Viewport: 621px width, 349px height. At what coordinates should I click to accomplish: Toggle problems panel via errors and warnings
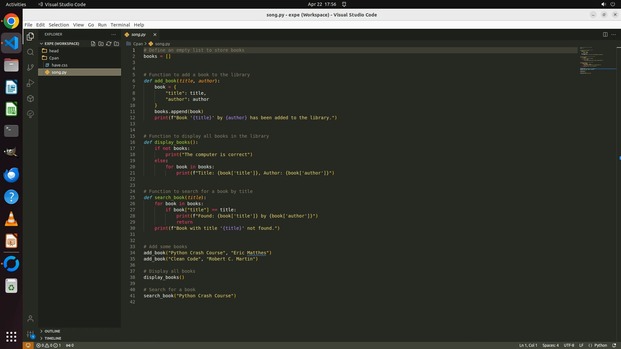tap(49, 345)
